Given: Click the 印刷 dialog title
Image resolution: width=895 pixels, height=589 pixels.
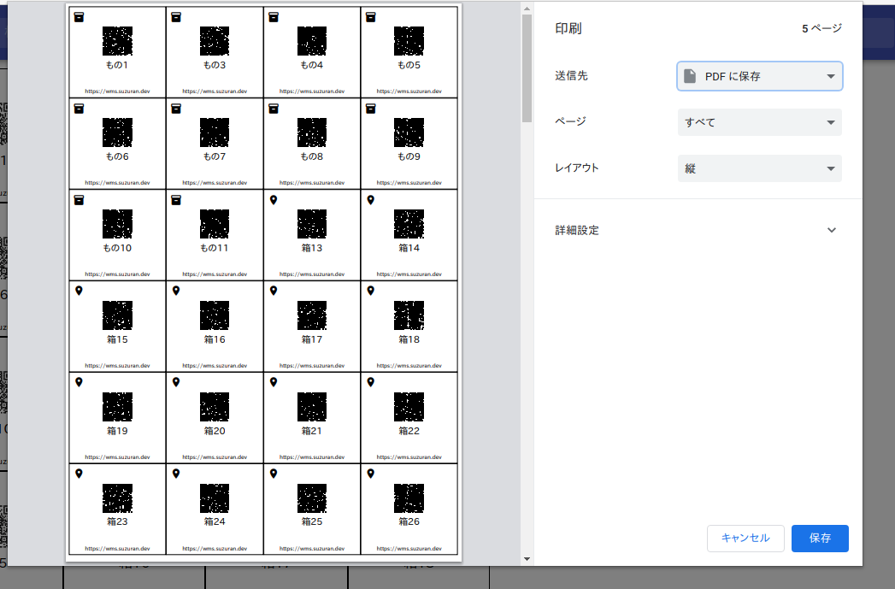Looking at the screenshot, I should point(568,28).
